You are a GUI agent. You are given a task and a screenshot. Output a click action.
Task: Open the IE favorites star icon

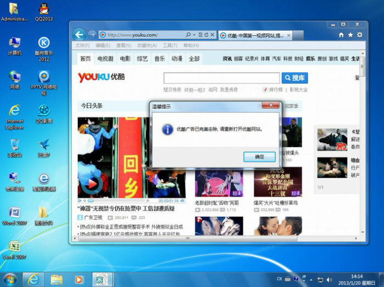tap(351, 35)
